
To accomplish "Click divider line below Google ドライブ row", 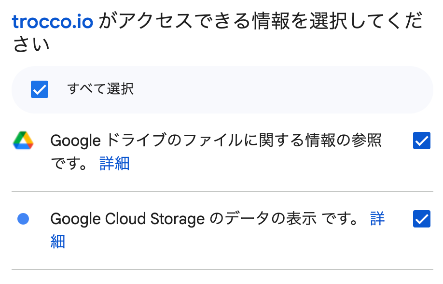I will [222, 191].
